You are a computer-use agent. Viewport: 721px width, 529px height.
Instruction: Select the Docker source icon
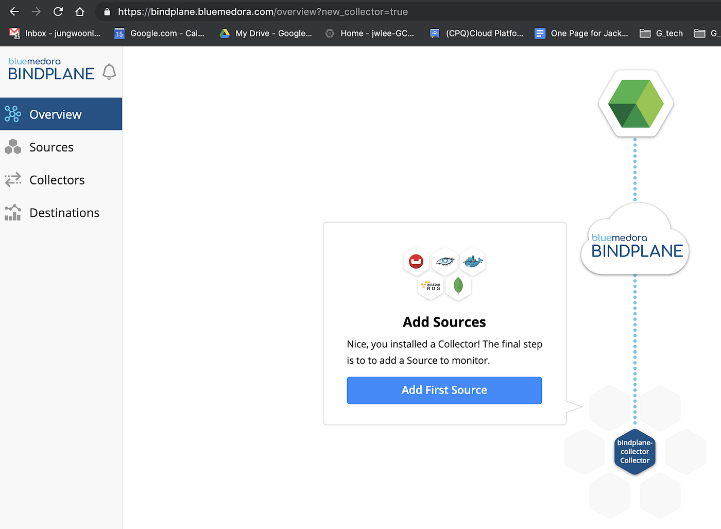pos(472,261)
